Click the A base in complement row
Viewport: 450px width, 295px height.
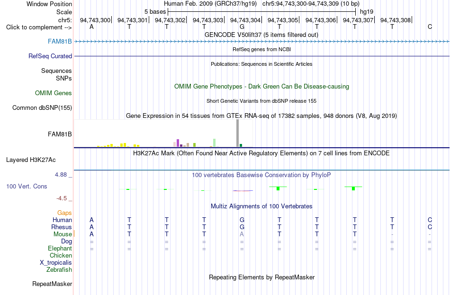click(91, 27)
